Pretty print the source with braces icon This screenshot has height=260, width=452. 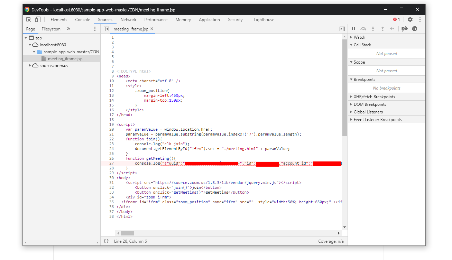click(106, 241)
